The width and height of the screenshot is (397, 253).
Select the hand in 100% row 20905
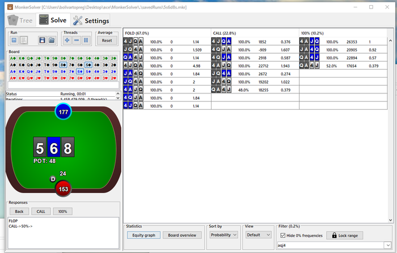point(310,50)
